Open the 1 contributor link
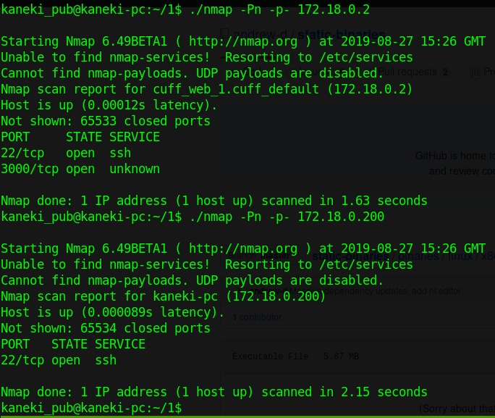 [257, 317]
